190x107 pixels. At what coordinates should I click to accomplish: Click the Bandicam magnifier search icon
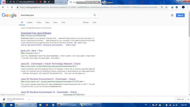pyautogui.click(x=14, y=2)
